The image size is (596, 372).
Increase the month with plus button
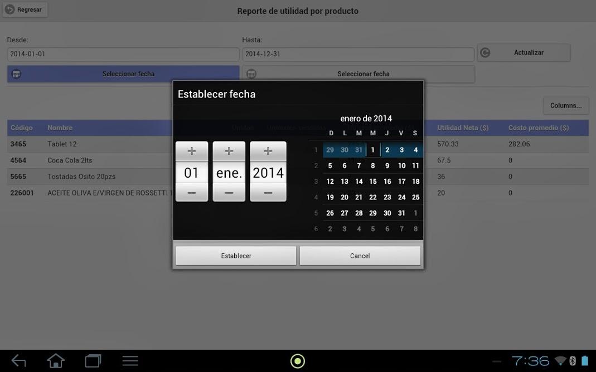(229, 151)
